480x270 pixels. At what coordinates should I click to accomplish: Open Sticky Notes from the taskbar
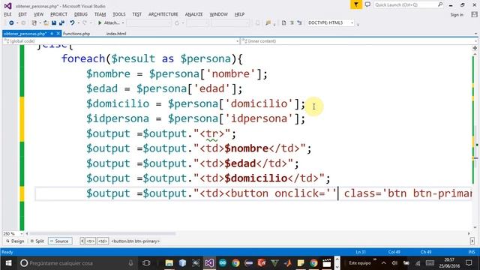click(301, 263)
